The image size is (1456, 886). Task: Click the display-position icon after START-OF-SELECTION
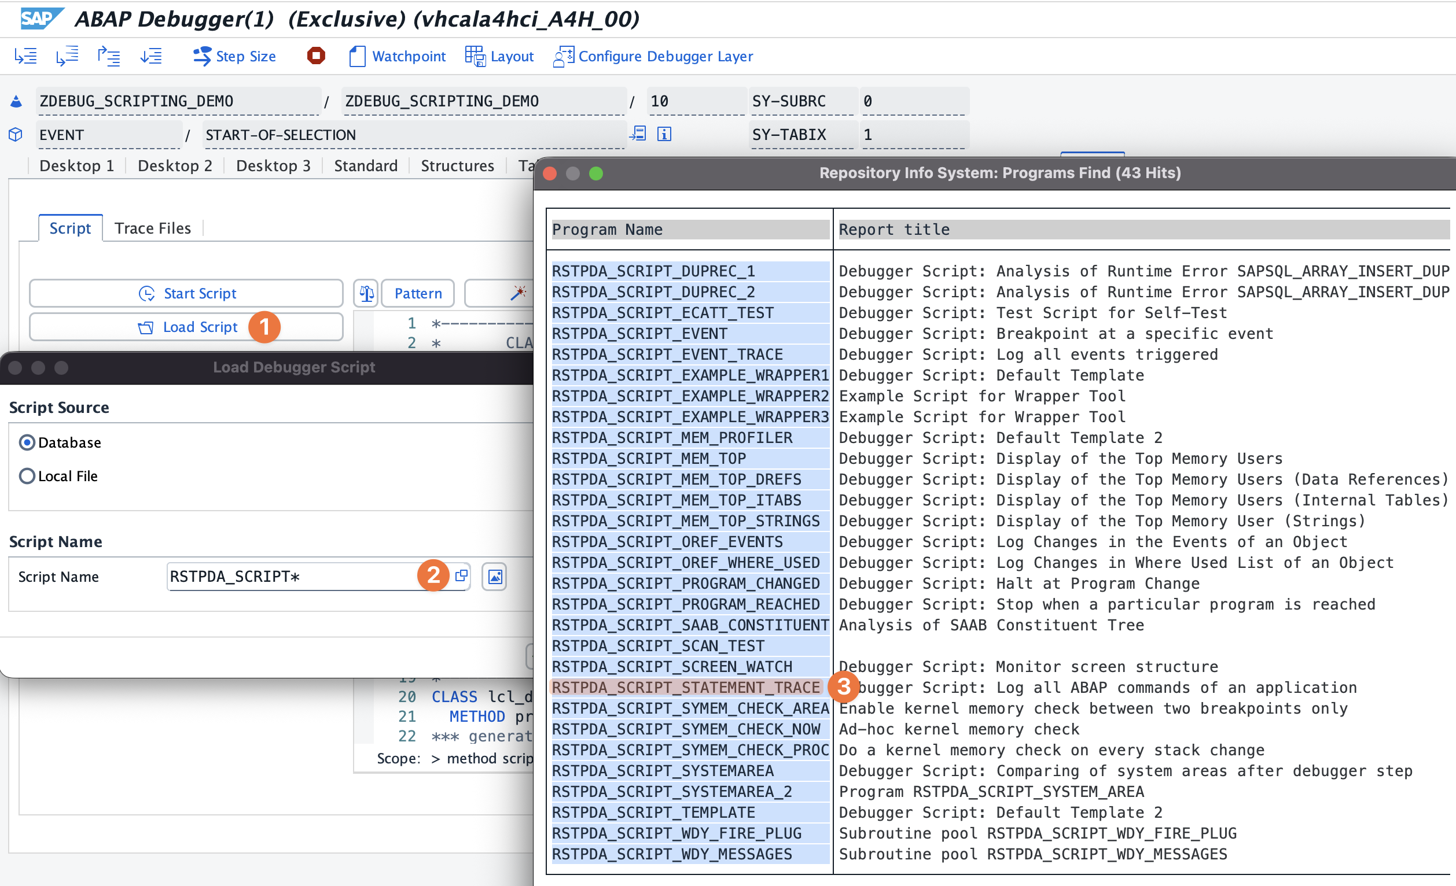[x=638, y=134]
